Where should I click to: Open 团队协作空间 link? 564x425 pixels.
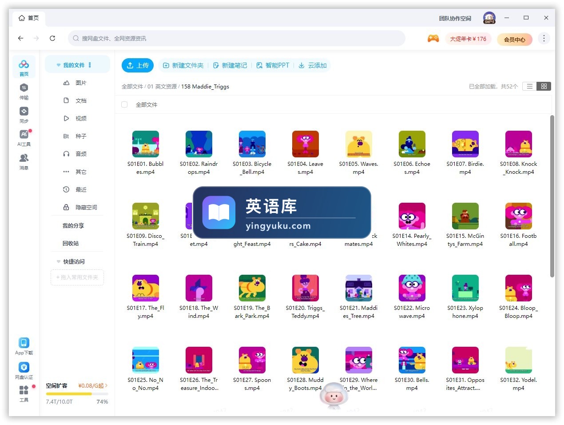455,18
